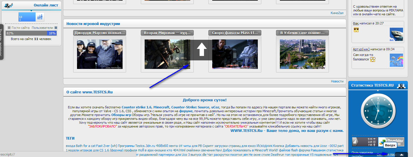Open the 'КиноЗал' section link
The image size is (413, 157).
coord(337,13)
